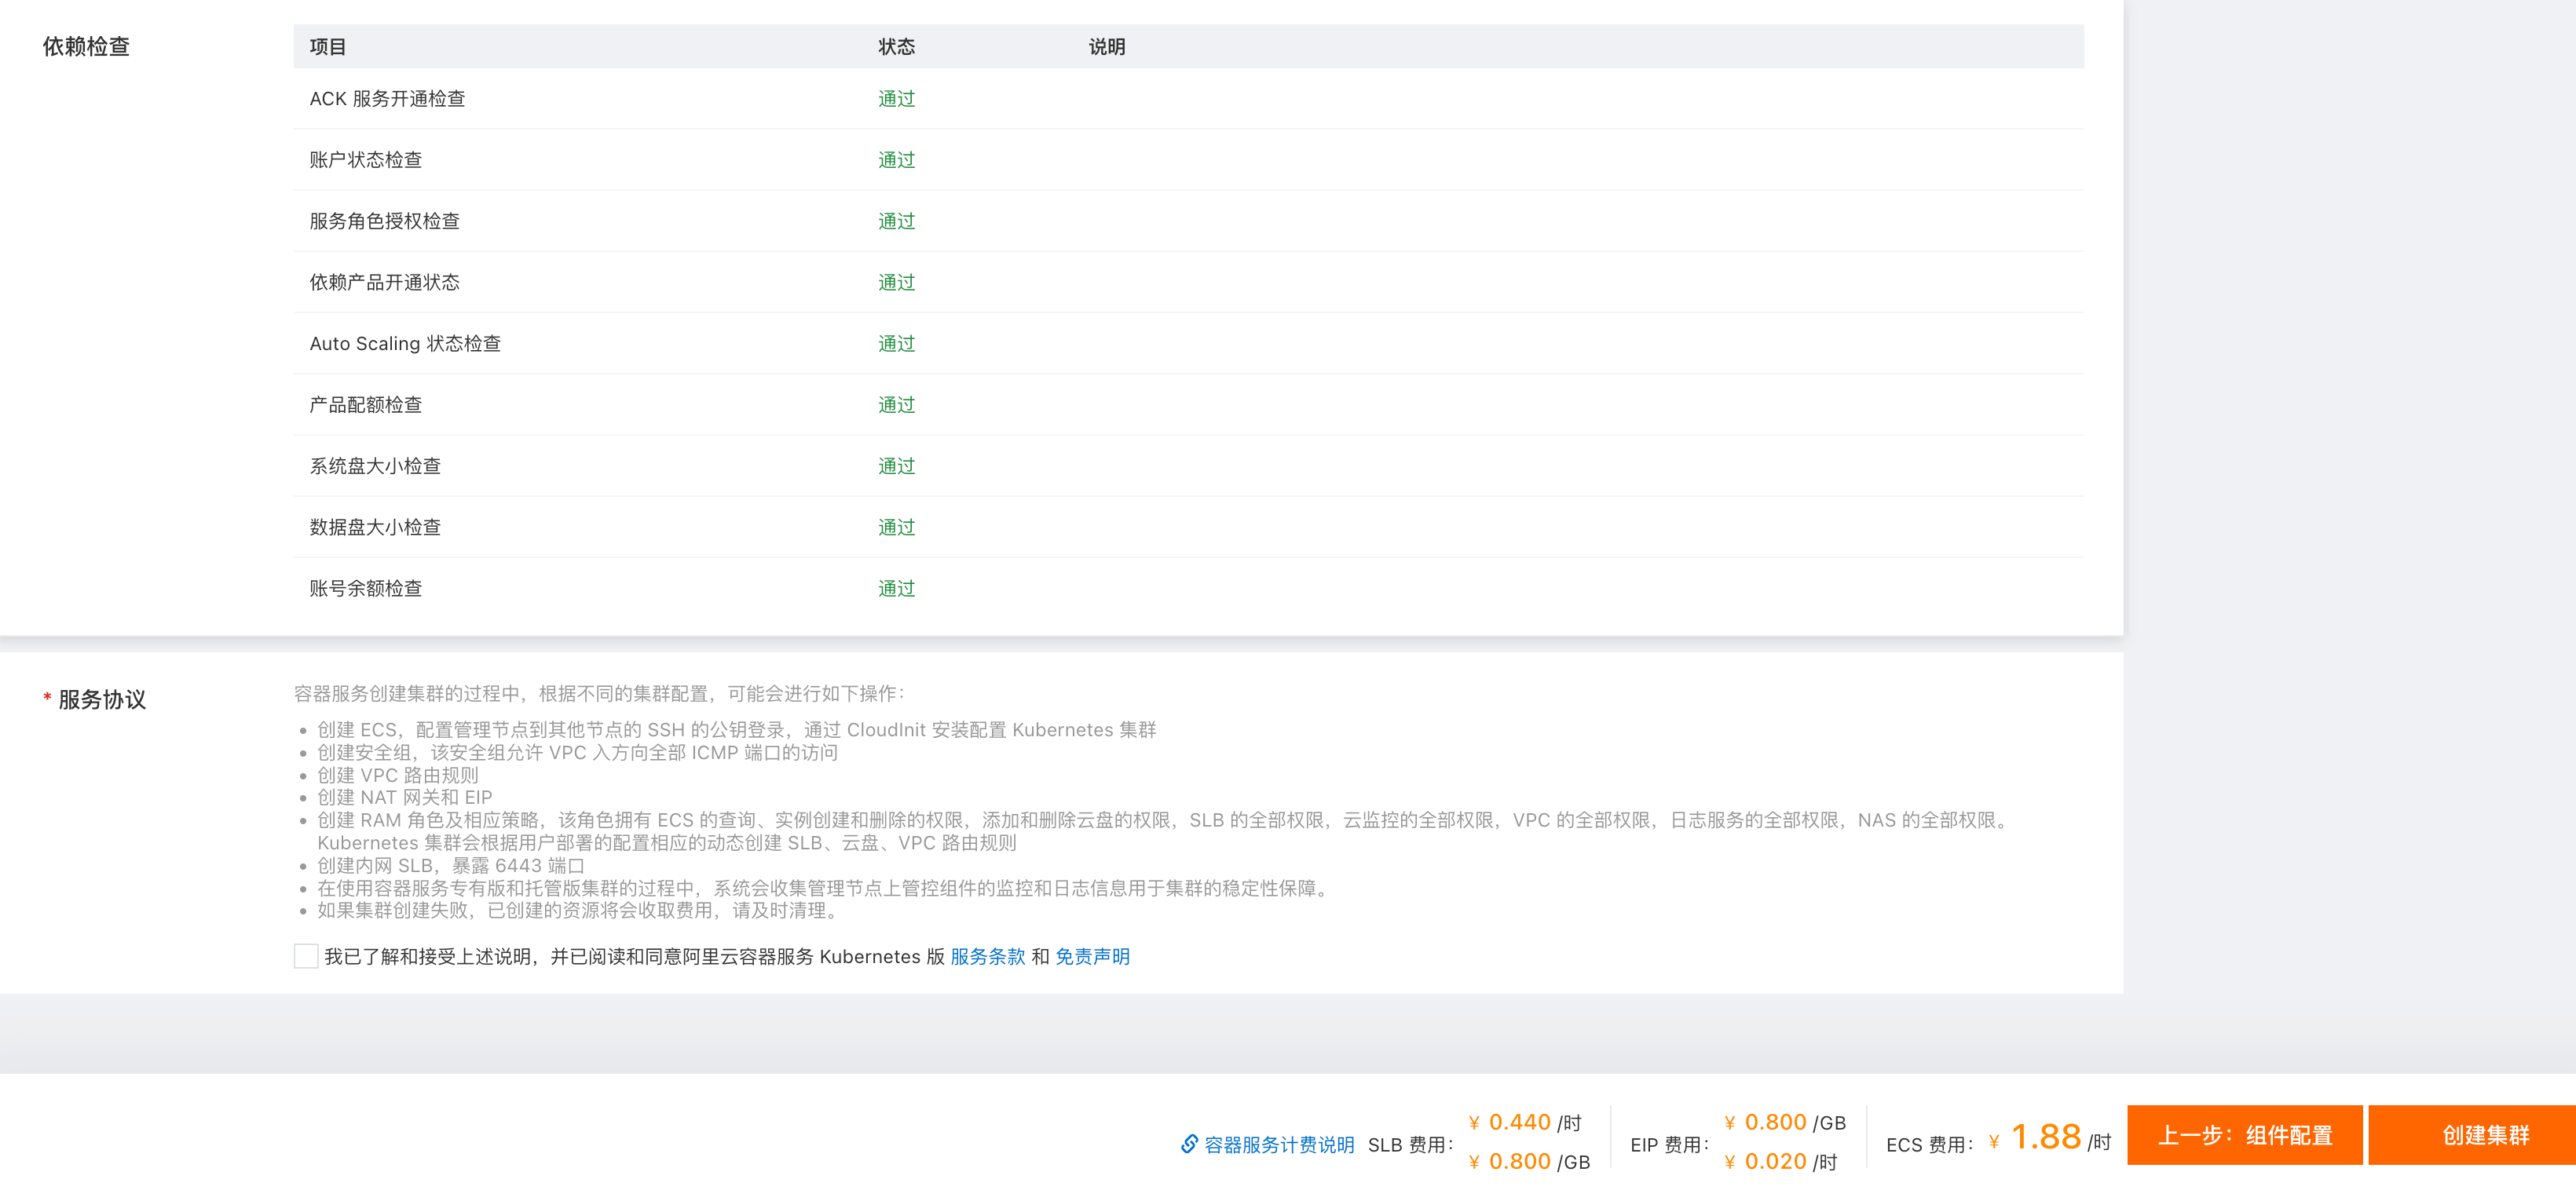Image resolution: width=2576 pixels, height=1190 pixels.
Task: Open the 服务条款 link
Action: (987, 956)
